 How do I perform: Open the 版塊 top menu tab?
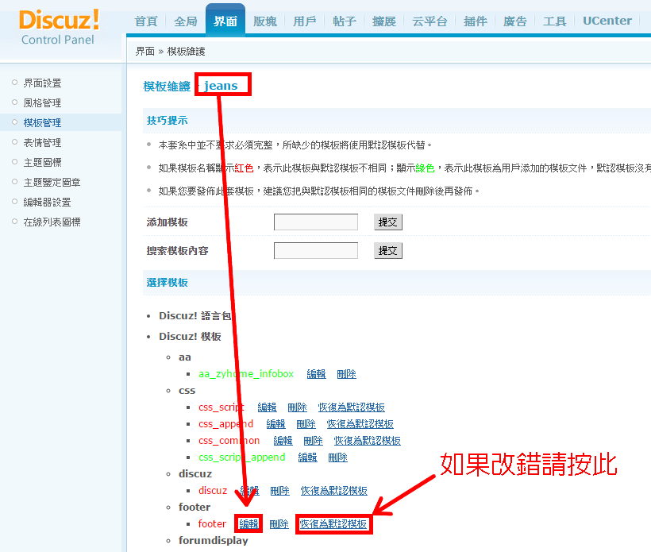coord(265,21)
